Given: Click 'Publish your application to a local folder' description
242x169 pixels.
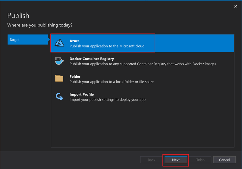Looking at the screenshot, I should coord(112,82).
